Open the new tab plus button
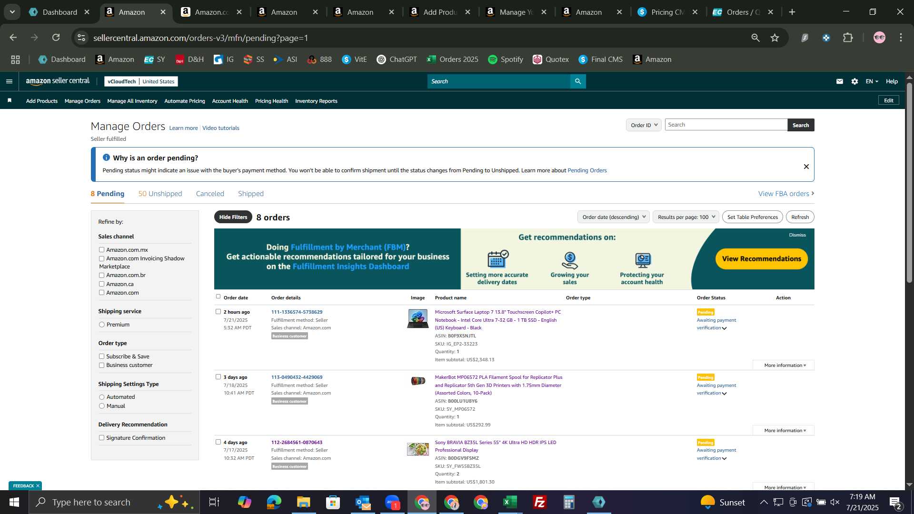Screen dimensions: 914x514 coord(792,12)
